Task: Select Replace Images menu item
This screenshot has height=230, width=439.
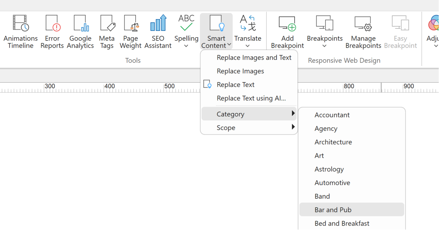Action: [240, 71]
